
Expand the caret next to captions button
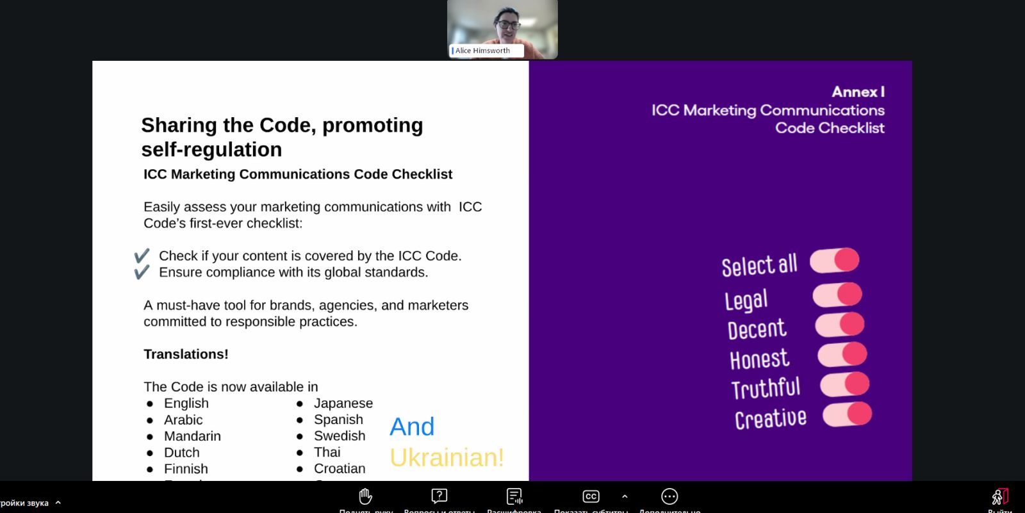[x=625, y=496]
